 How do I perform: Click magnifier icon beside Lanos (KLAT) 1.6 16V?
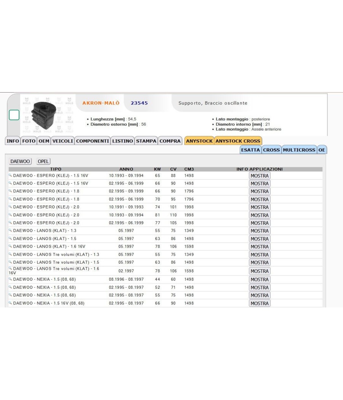(10, 246)
